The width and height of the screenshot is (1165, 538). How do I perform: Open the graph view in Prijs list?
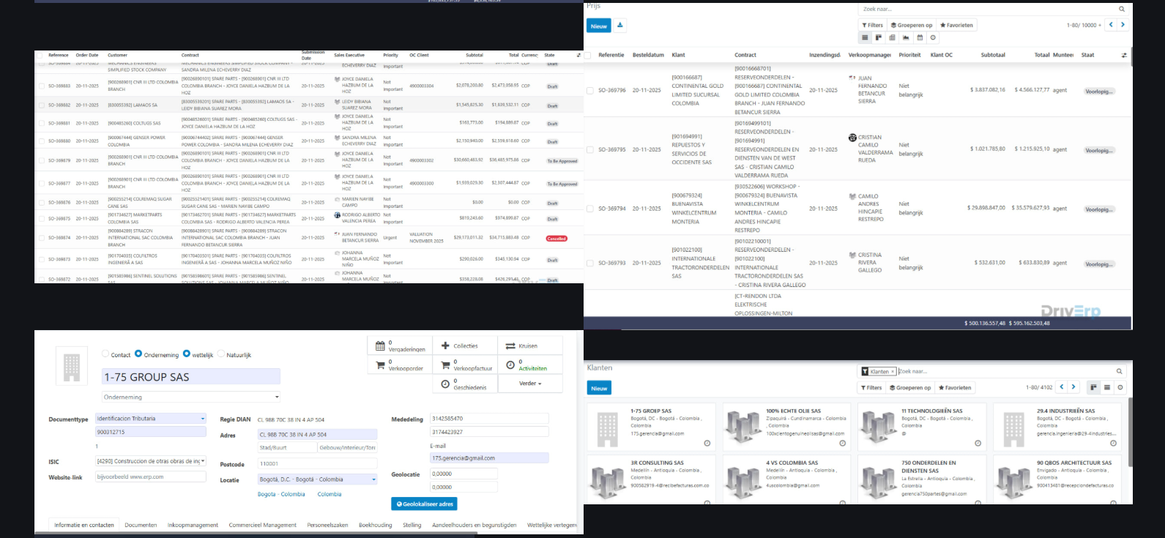pos(906,37)
